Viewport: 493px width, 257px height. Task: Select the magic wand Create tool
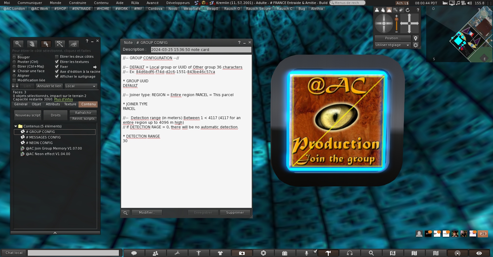pos(59,44)
